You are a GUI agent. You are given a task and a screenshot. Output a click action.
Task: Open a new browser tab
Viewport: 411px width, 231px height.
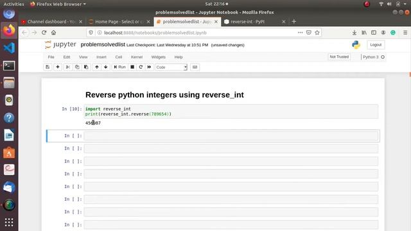tap(294, 21)
